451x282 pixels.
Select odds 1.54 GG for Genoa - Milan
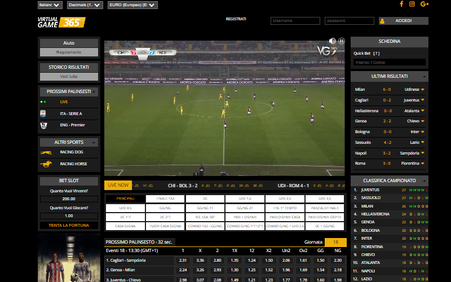[320, 270]
